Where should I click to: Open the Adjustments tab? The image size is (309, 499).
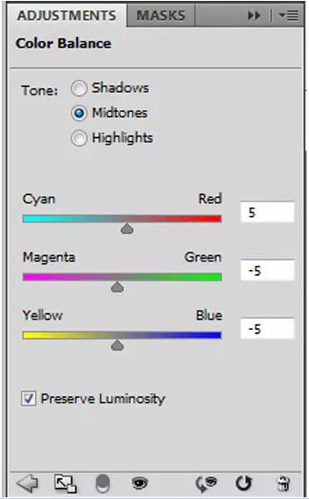click(66, 15)
